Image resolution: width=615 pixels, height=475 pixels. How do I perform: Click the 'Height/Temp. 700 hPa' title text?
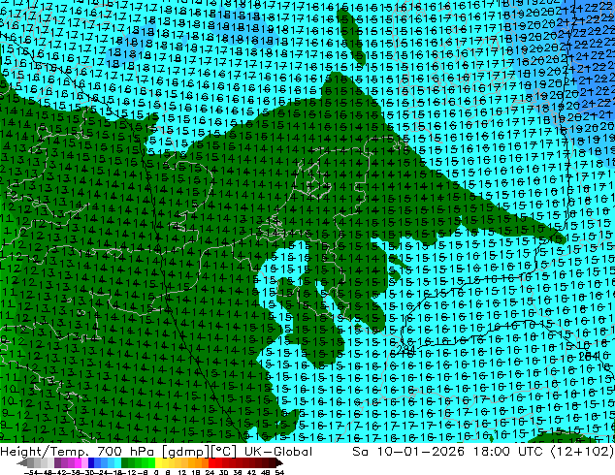79,452
